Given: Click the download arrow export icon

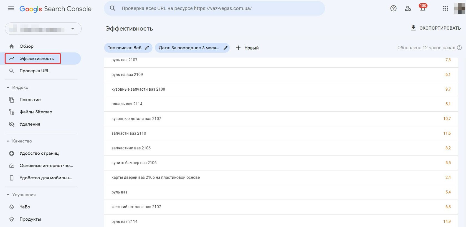Looking at the screenshot, I should 413,28.
